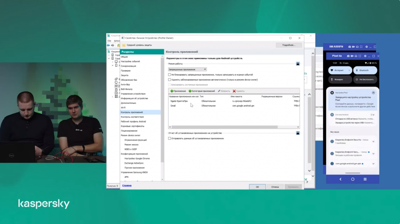Toggle the Не беспокоить tile
Image resolution: width=400 pixels, height=224 pixels.
click(x=365, y=80)
